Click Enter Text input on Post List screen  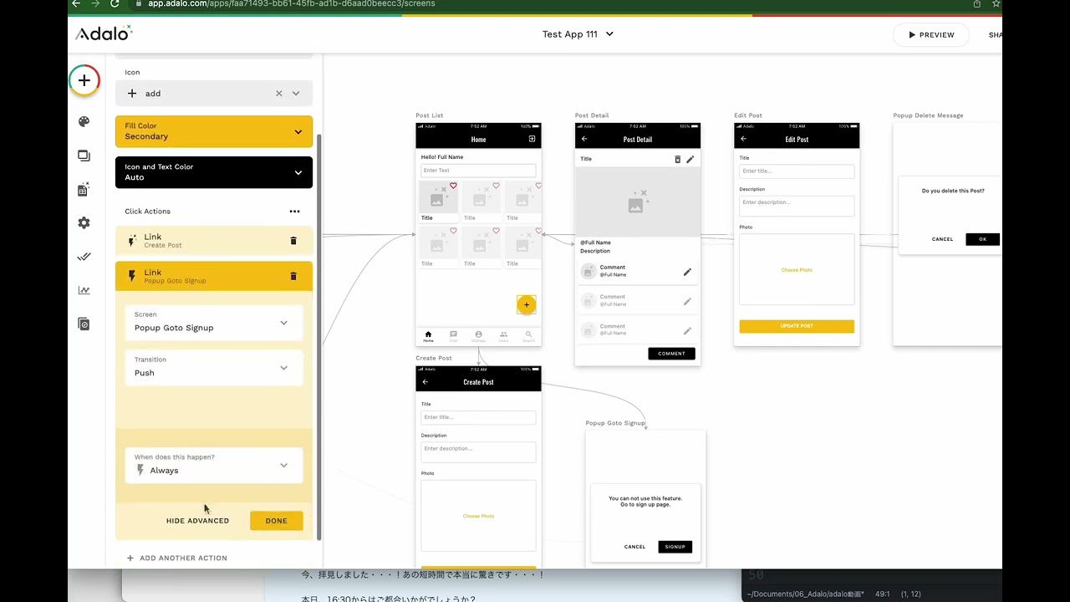point(478,171)
